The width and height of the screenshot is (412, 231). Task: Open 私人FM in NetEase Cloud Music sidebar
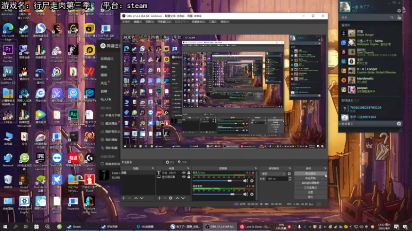click(106, 99)
